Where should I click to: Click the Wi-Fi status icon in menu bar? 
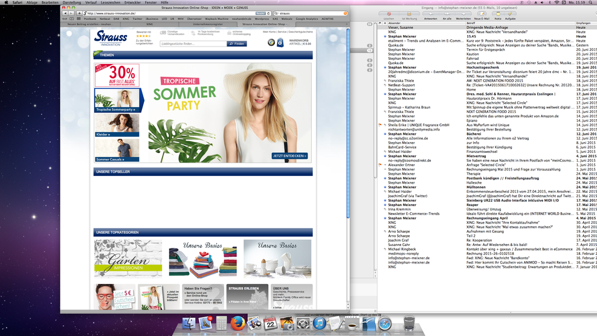(x=557, y=2)
